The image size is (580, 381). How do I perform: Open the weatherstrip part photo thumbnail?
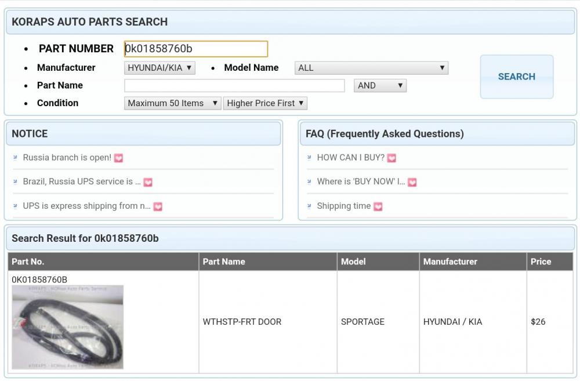click(68, 327)
